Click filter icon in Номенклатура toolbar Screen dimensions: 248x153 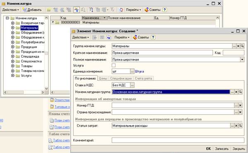(x=91, y=10)
